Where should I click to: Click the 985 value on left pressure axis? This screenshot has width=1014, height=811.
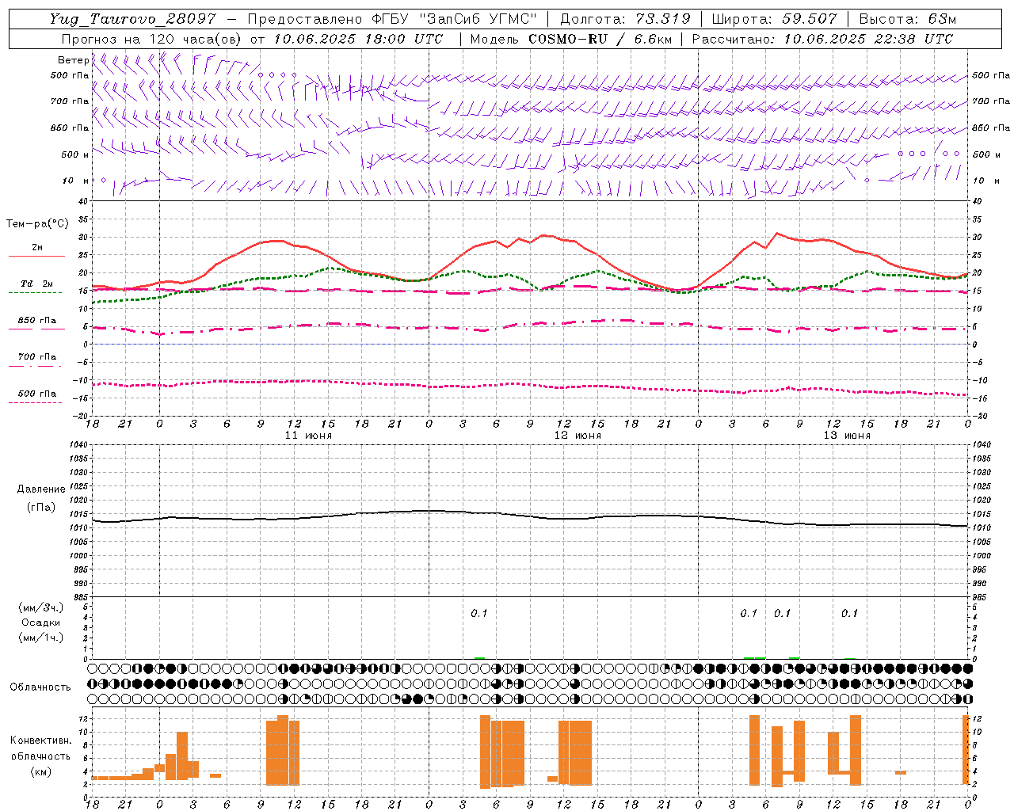(80, 597)
